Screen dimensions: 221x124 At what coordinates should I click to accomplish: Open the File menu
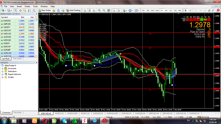point(6,6)
